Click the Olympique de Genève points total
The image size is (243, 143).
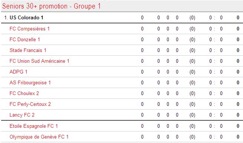(238, 137)
